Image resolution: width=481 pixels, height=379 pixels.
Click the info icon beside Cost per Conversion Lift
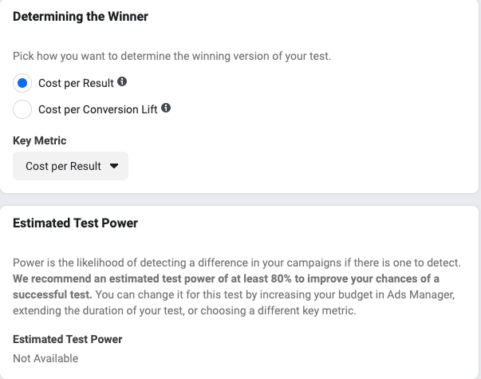point(167,108)
